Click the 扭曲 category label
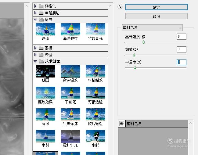The image size is (198, 155). pyautogui.click(x=49, y=20)
